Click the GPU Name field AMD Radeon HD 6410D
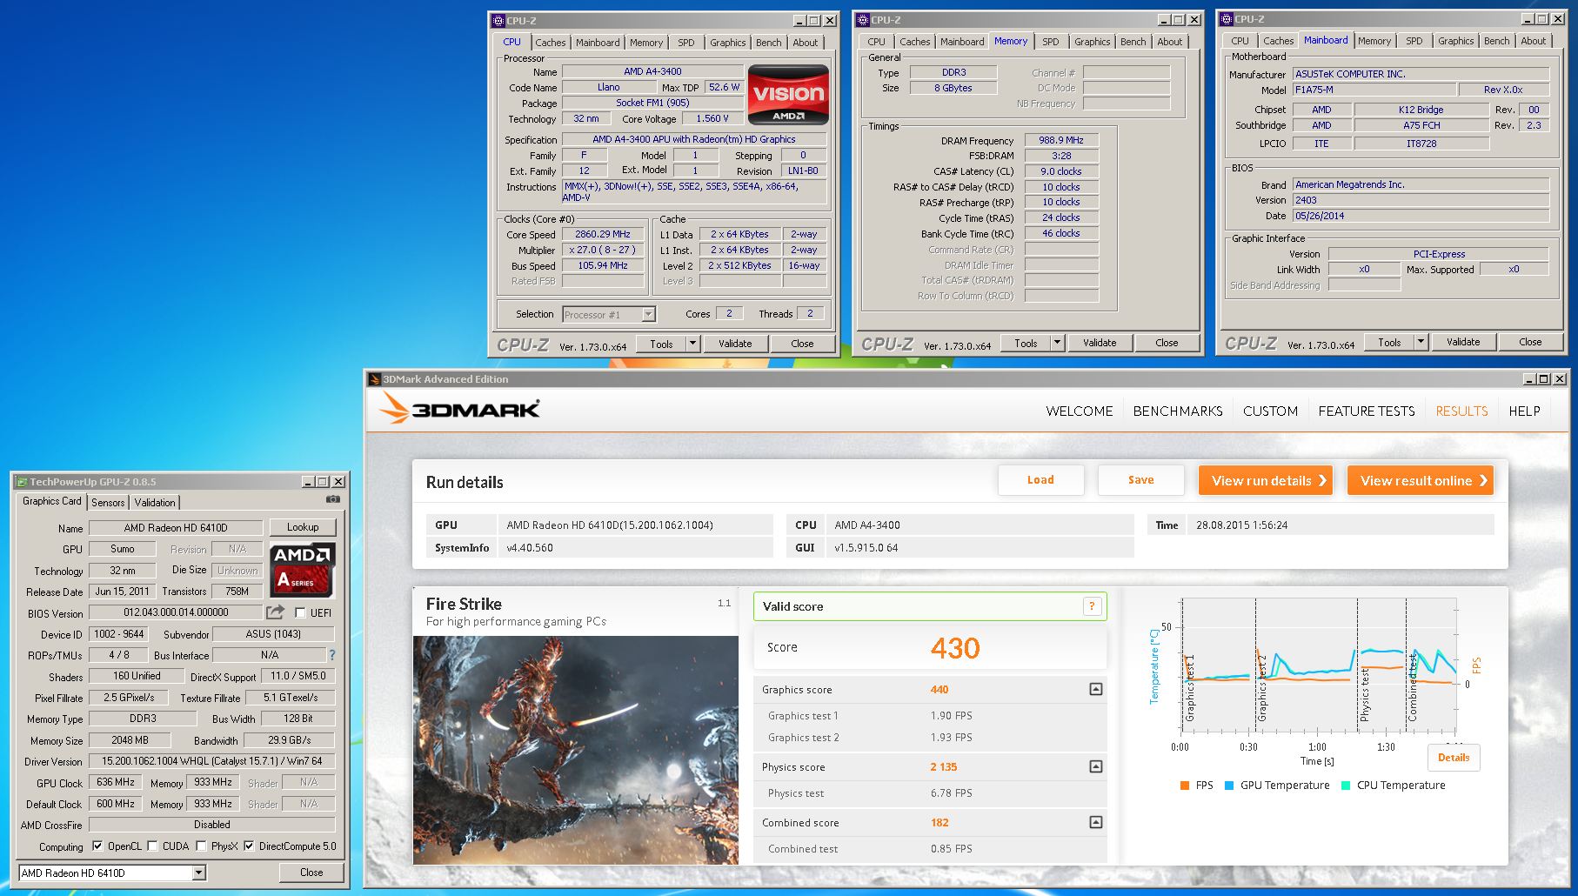Image resolution: width=1578 pixels, height=896 pixels. [x=176, y=527]
